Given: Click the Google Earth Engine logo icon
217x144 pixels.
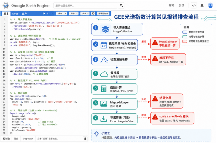Looking at the screenshot, I should tap(6, 6).
